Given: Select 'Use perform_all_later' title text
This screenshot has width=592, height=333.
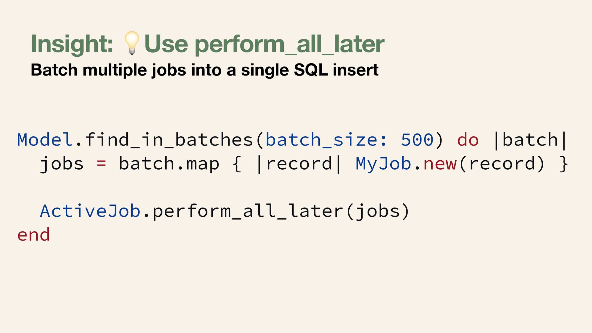Looking at the screenshot, I should (x=264, y=44).
